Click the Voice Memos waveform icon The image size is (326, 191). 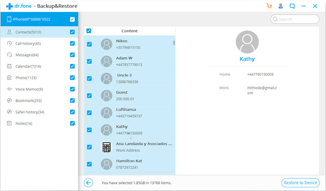coord(9,89)
